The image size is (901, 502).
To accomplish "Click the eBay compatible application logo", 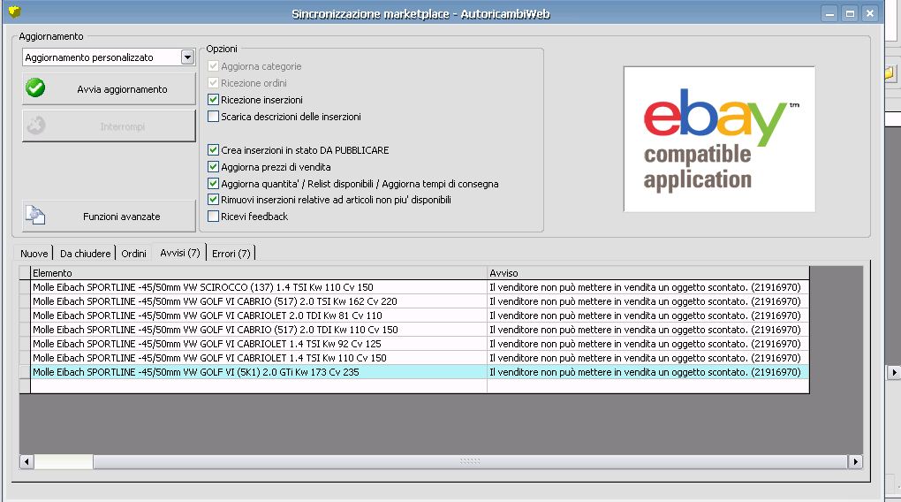I will point(719,139).
